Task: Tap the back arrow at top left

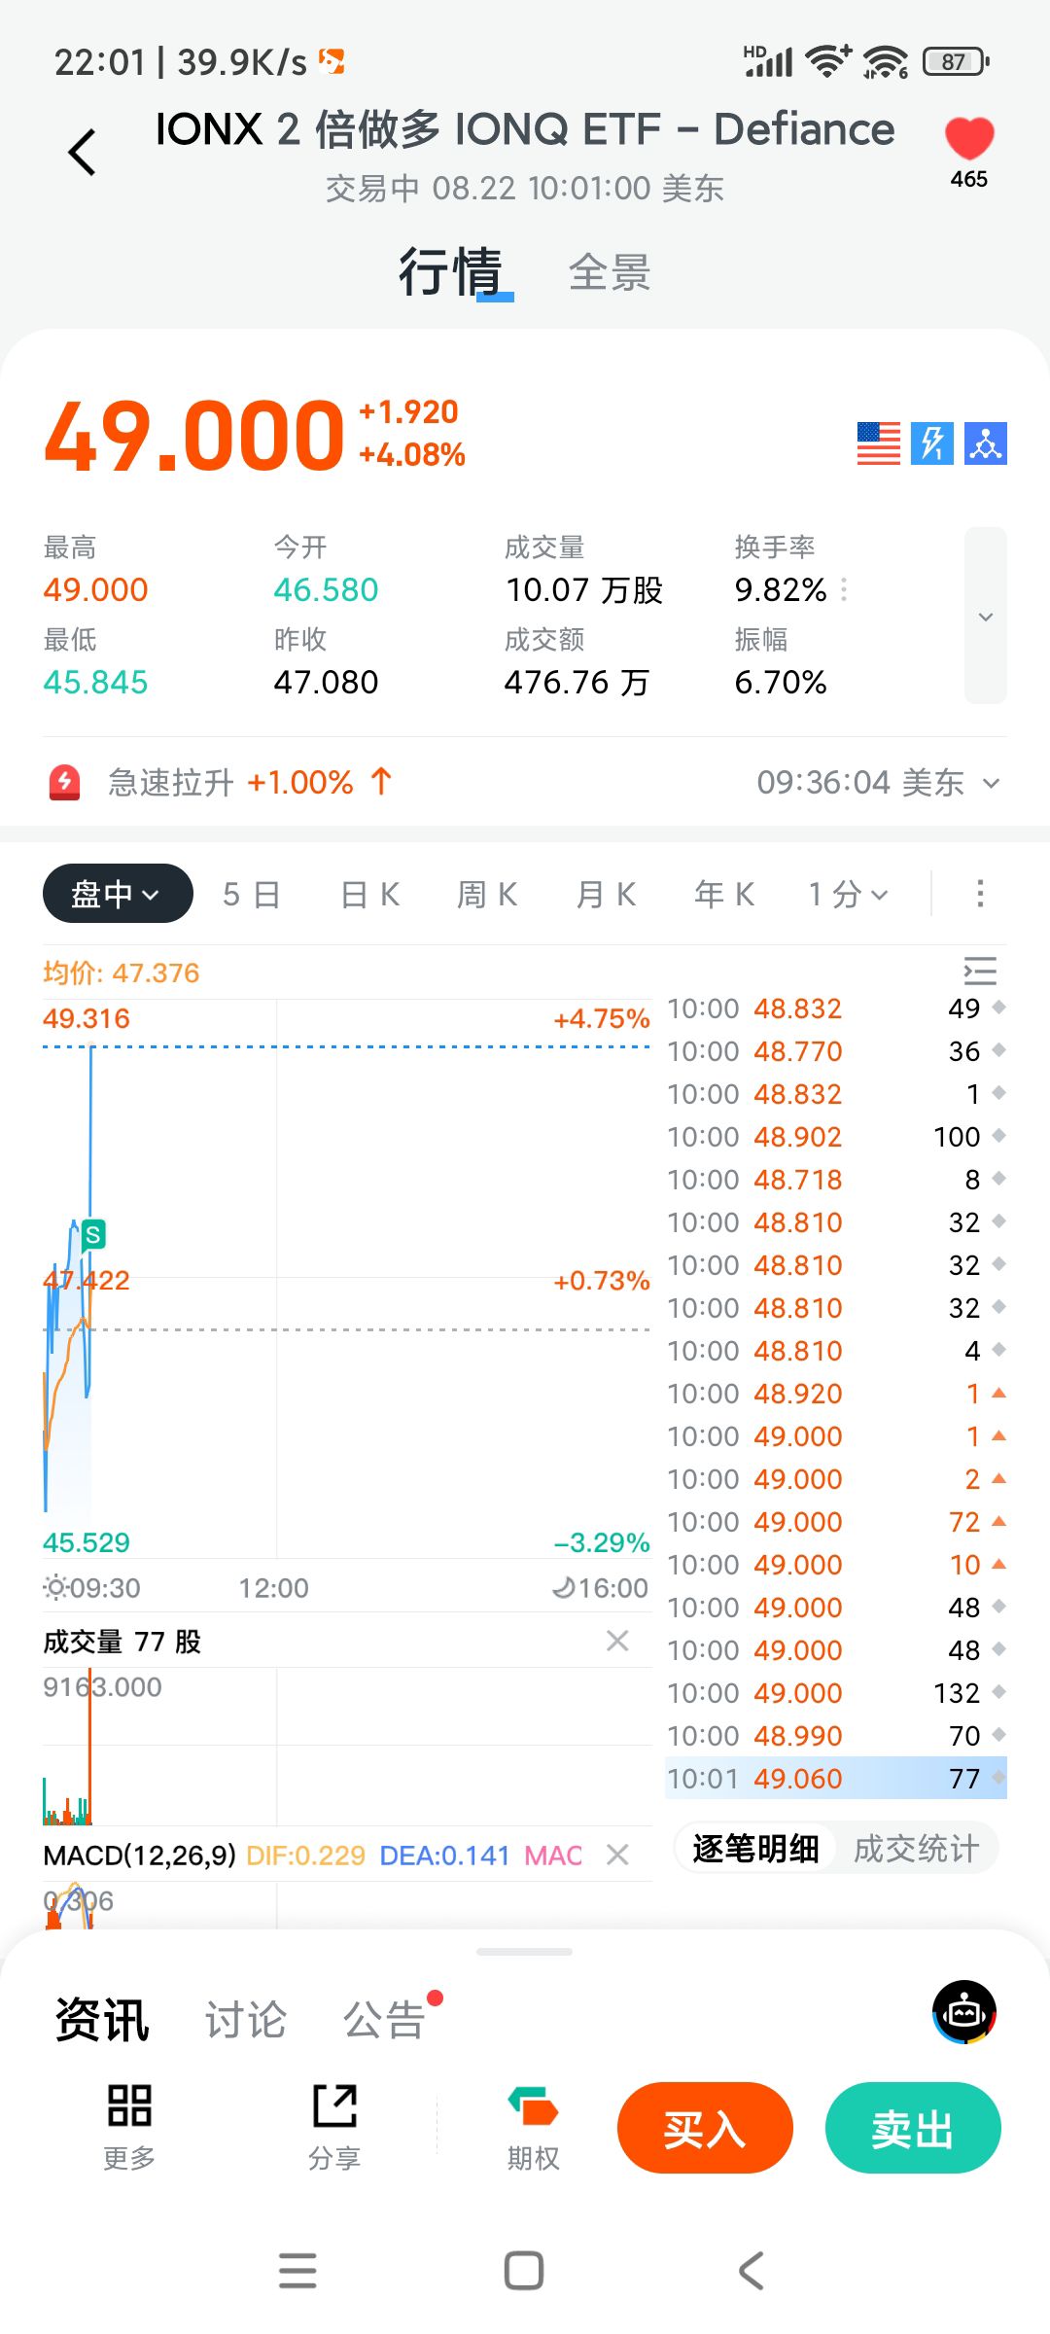Action: (x=84, y=153)
